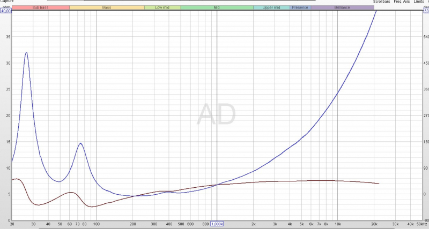429x229 pixels.
Task: Click the vertical cursor line at 1 kHz
Action: (217, 114)
